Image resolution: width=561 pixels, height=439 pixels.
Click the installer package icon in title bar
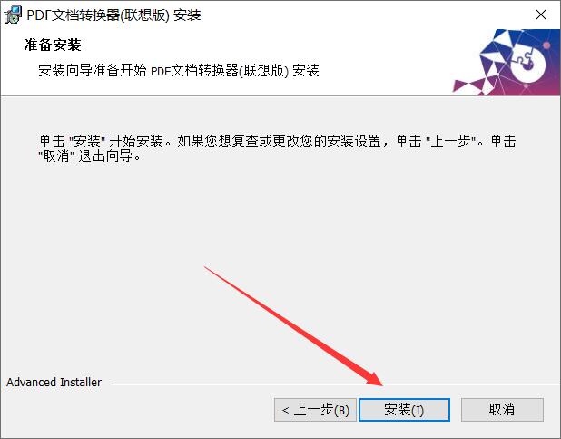[x=13, y=15]
